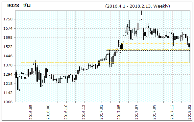Viewport: 194px width, 122px height.
Task: Select the 1522 price axis label
Action: (x=8, y=47)
